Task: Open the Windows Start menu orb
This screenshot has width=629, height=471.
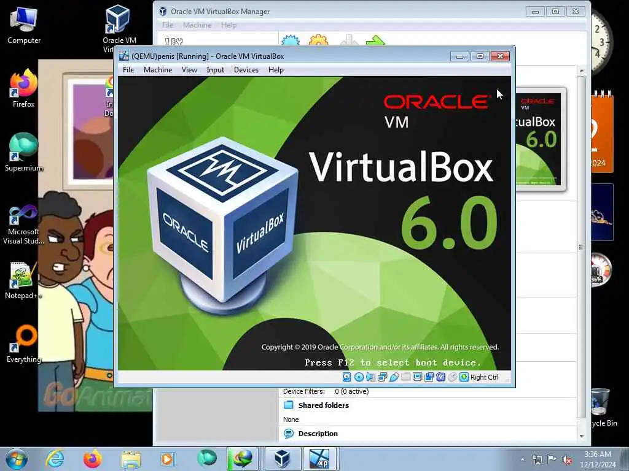Action: pyautogui.click(x=17, y=459)
